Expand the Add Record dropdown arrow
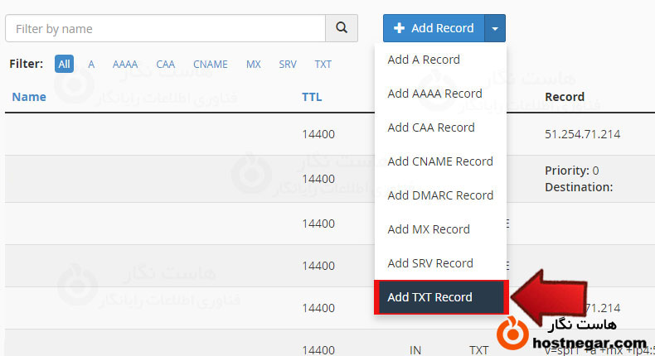This screenshot has width=655, height=356. pos(495,28)
